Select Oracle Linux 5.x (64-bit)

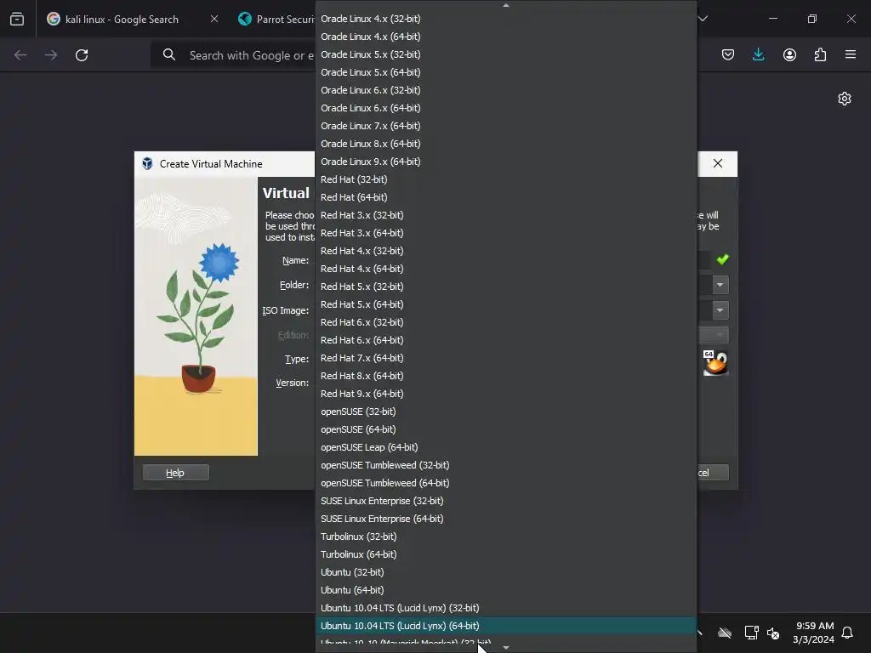click(x=505, y=72)
